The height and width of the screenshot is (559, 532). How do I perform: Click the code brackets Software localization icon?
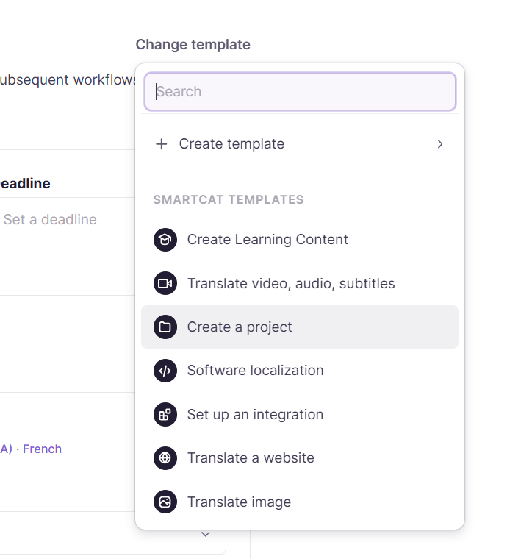point(165,371)
